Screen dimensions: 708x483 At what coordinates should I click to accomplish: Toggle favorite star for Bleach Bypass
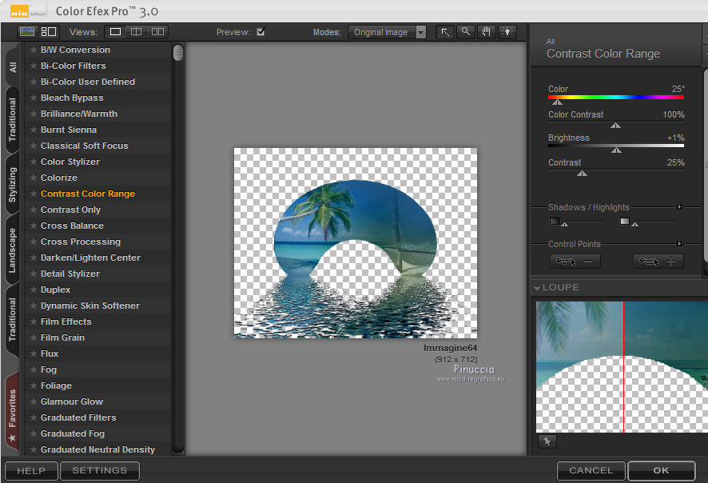[34, 98]
